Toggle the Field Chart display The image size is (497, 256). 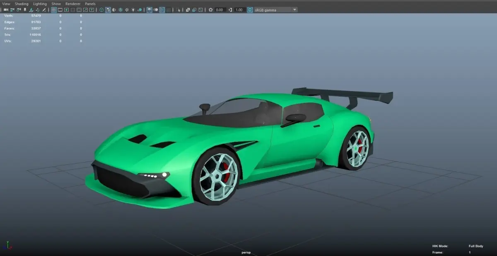(79, 10)
